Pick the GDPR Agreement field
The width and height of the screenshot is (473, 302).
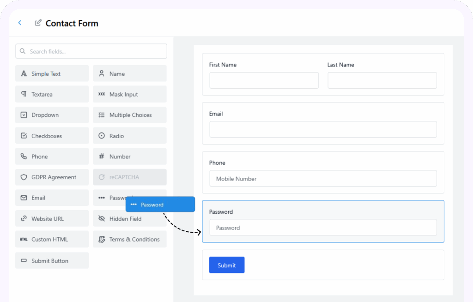(52, 177)
